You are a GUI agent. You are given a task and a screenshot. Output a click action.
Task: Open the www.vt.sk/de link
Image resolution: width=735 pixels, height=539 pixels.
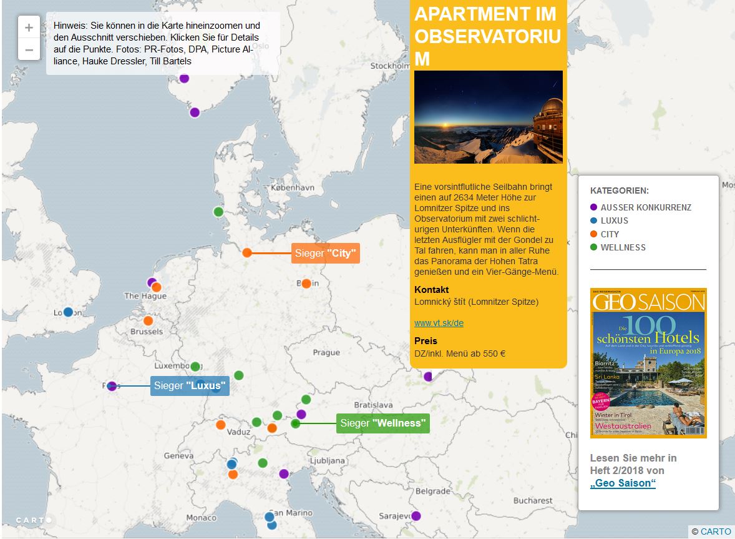(x=439, y=323)
